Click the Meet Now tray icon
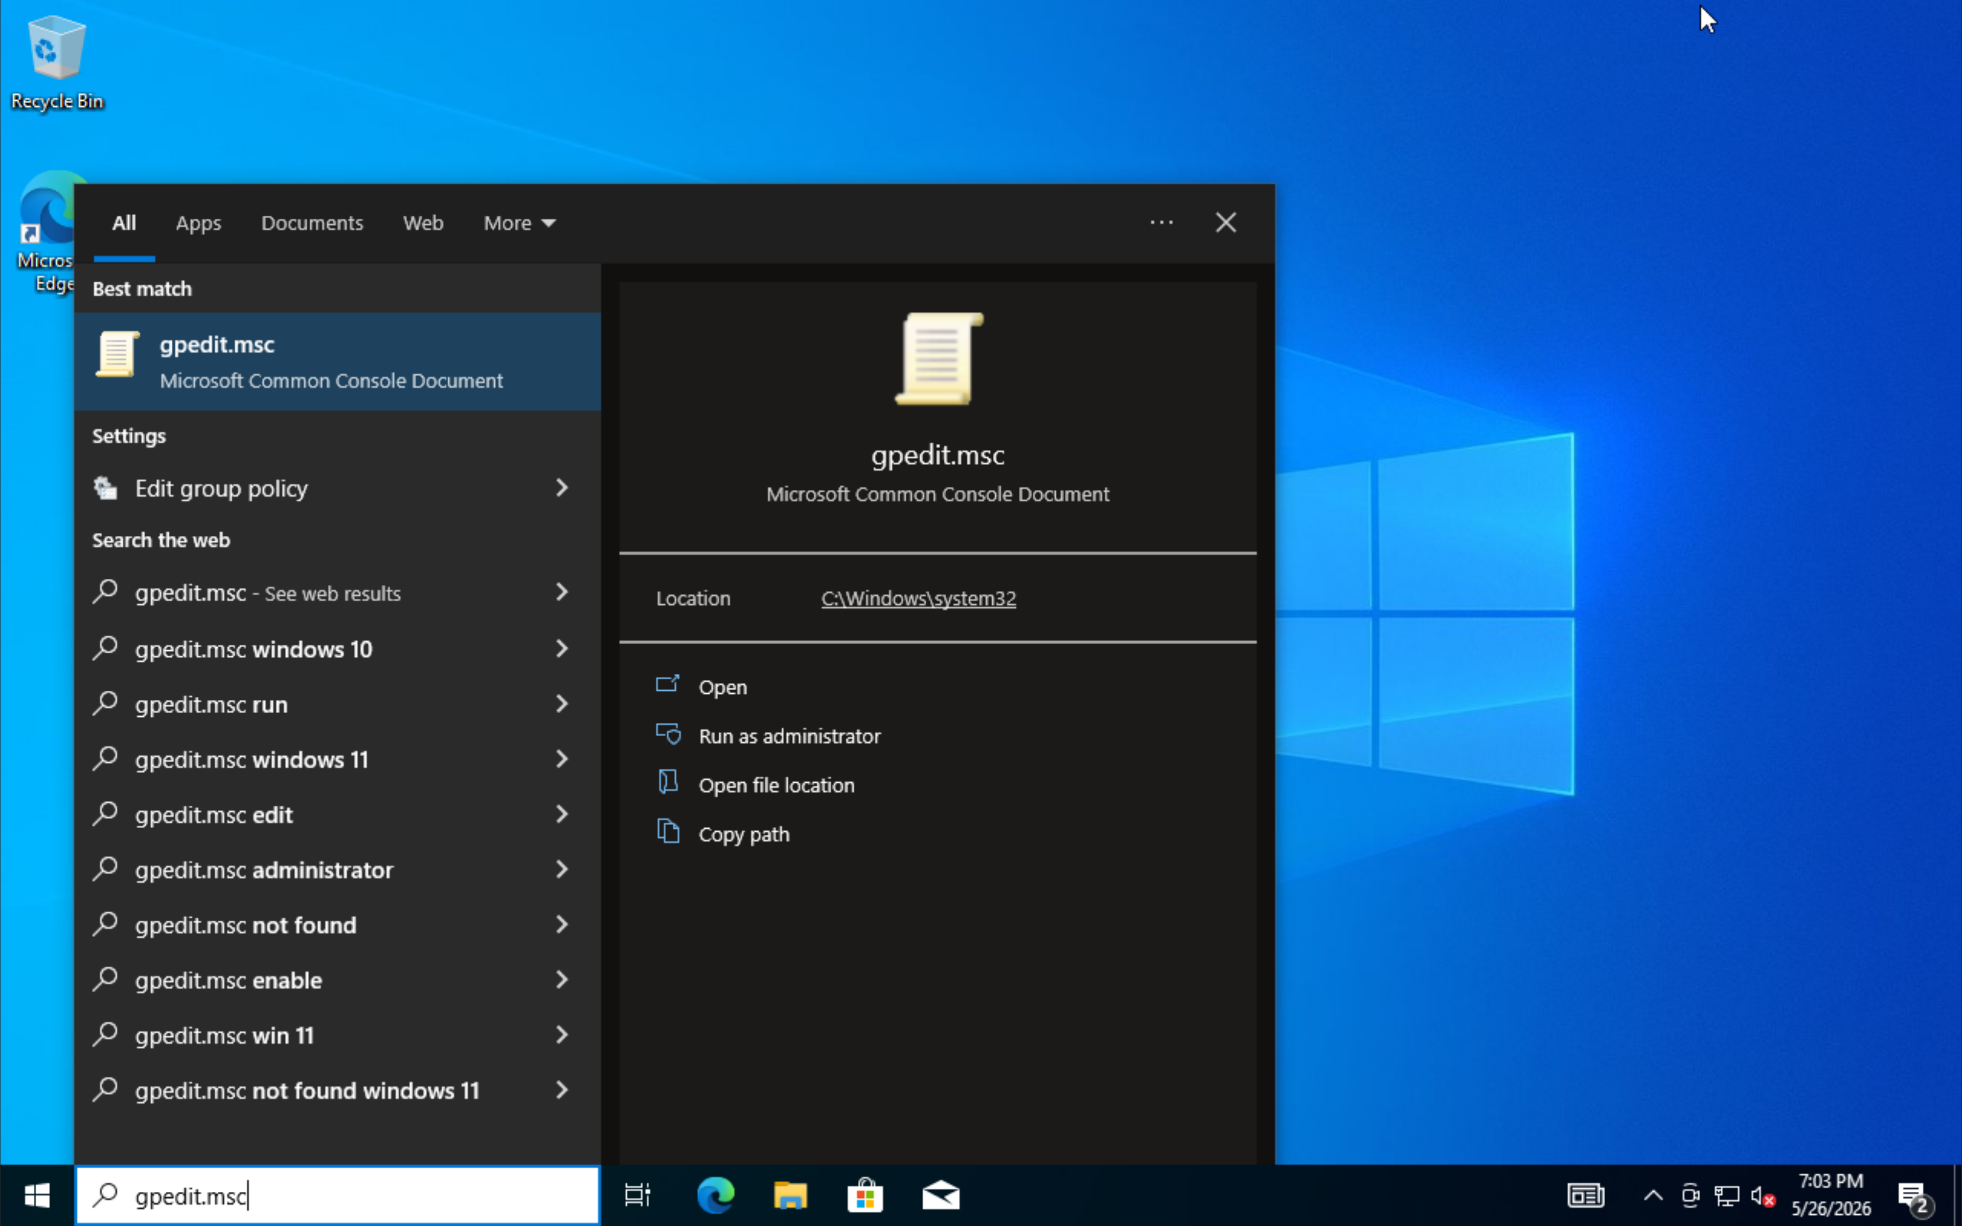 pos(1691,1195)
